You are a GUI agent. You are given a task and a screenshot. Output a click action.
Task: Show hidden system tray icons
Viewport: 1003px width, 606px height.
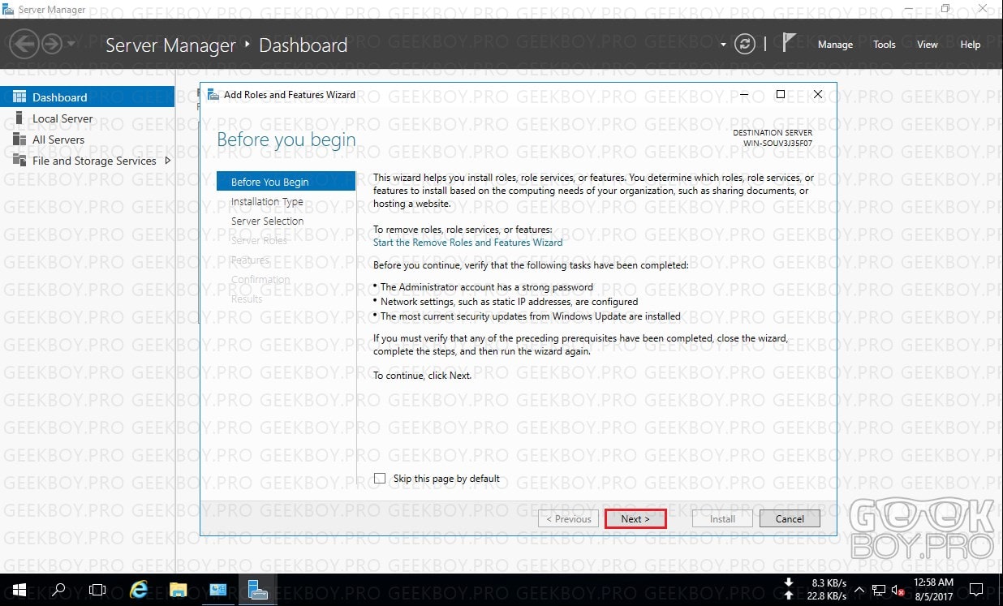(x=859, y=590)
